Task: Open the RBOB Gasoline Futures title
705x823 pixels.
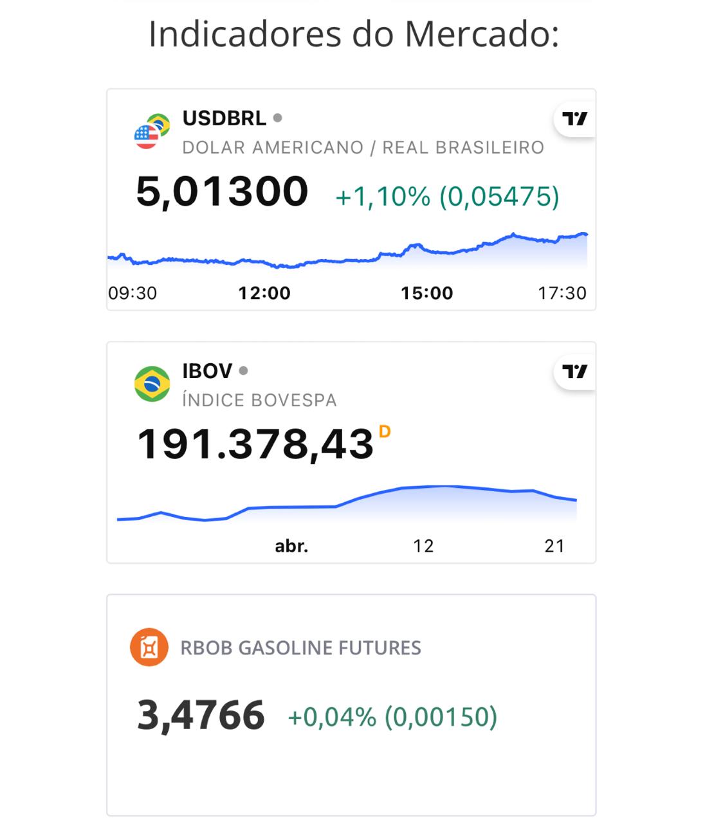Action: (300, 647)
